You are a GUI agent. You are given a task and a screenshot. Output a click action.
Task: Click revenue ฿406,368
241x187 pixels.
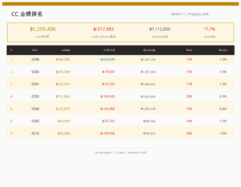63,60
